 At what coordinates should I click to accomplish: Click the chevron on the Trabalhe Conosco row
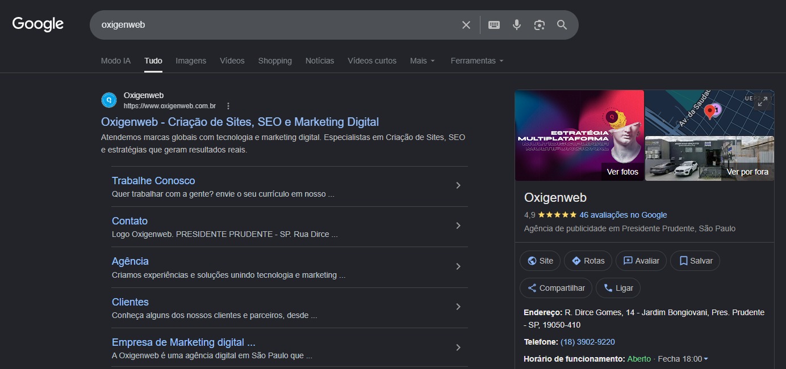tap(458, 185)
